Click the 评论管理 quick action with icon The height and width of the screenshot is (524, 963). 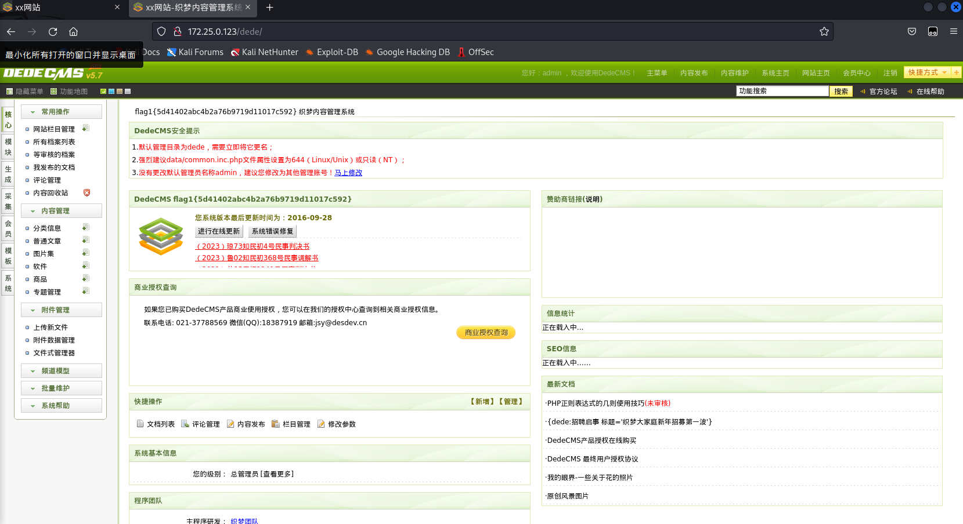click(200, 424)
